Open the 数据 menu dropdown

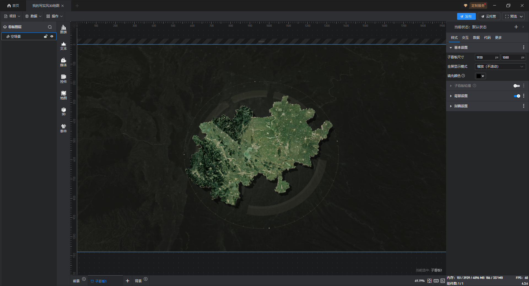click(x=33, y=16)
